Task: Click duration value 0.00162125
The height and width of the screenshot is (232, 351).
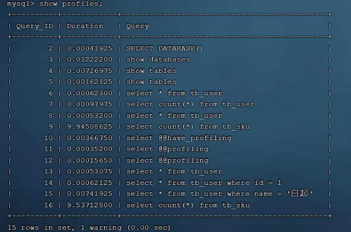Action: coord(90,82)
